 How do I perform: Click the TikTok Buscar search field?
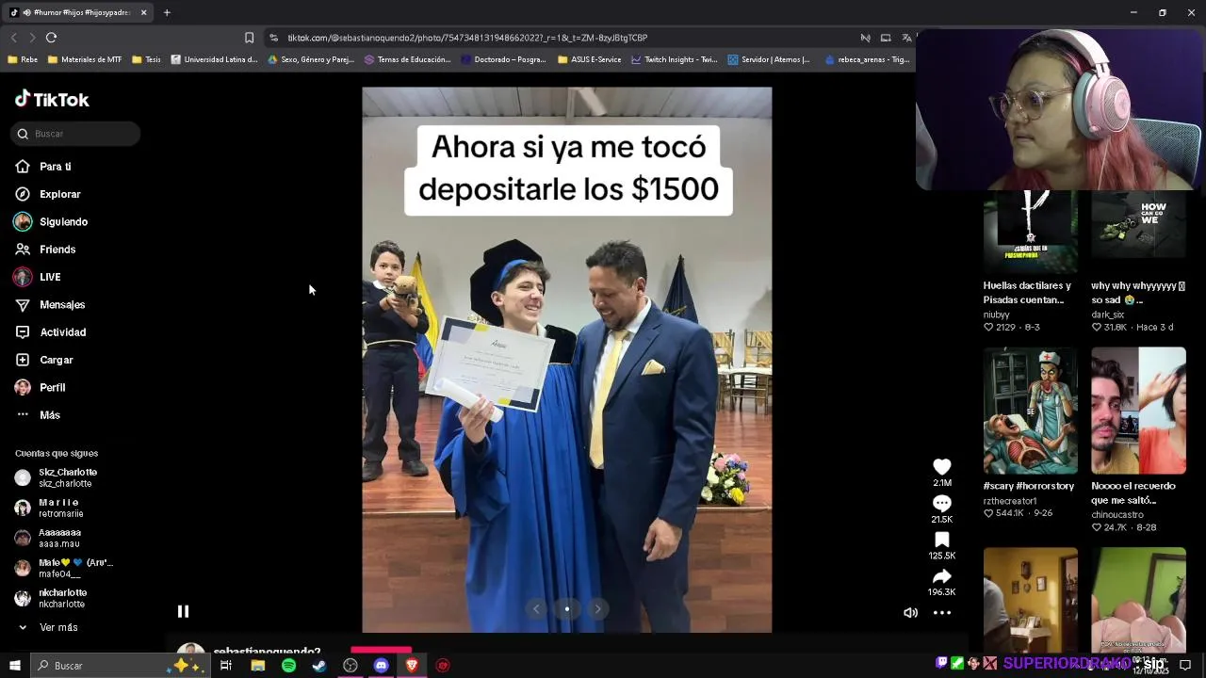[x=76, y=134]
